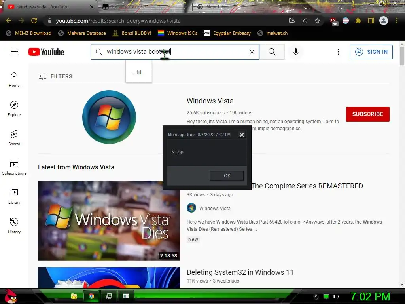Click the page vertical scrollbar thumb
The width and height of the screenshot is (405, 304).
(x=402, y=55)
